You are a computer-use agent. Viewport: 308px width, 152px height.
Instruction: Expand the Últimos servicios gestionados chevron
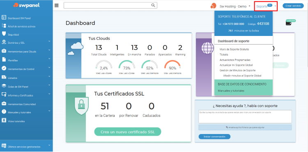(x=49, y=145)
